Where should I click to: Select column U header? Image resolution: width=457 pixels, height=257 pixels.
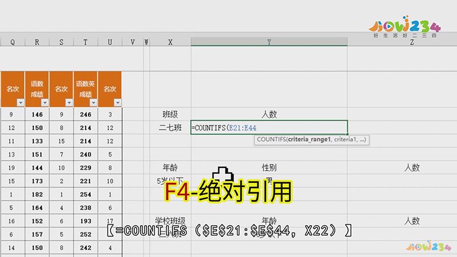click(110, 42)
